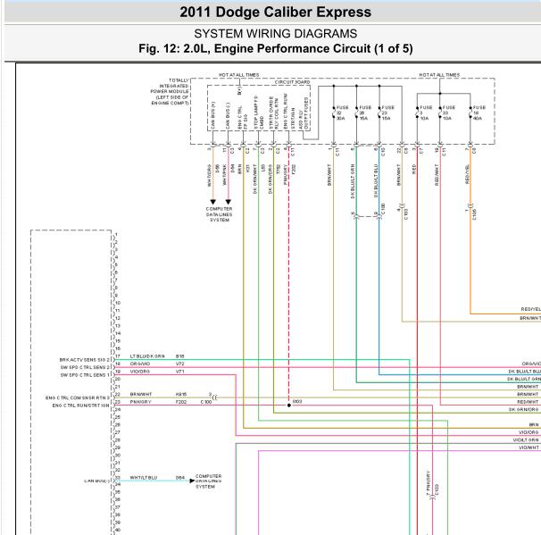Select the "Fig. 12: 2.0L, Engine Performance Circuit" caption
The height and width of the screenshot is (535, 541).
click(x=275, y=48)
